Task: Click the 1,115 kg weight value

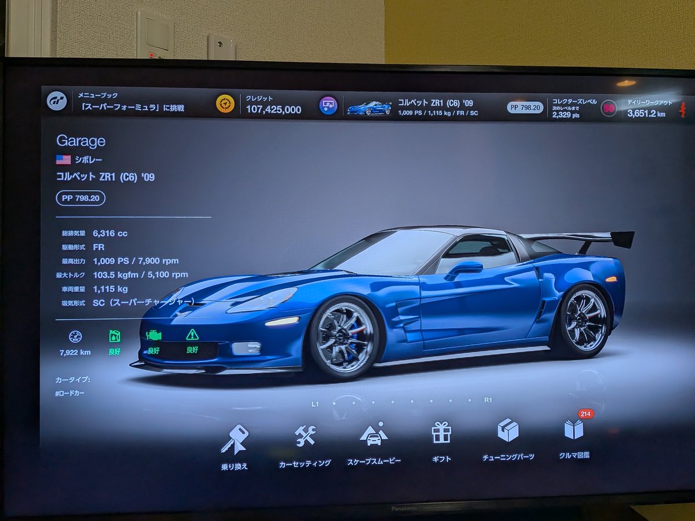Action: [x=110, y=289]
